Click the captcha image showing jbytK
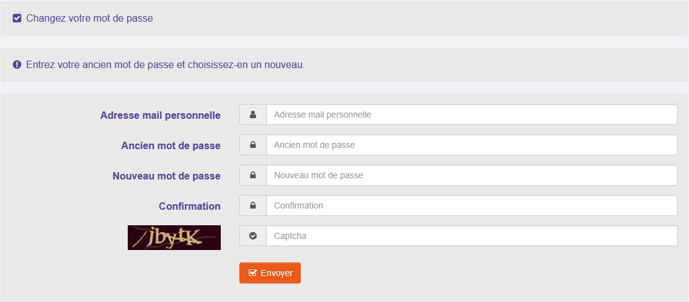Image resolution: width=689 pixels, height=302 pixels. point(174,238)
